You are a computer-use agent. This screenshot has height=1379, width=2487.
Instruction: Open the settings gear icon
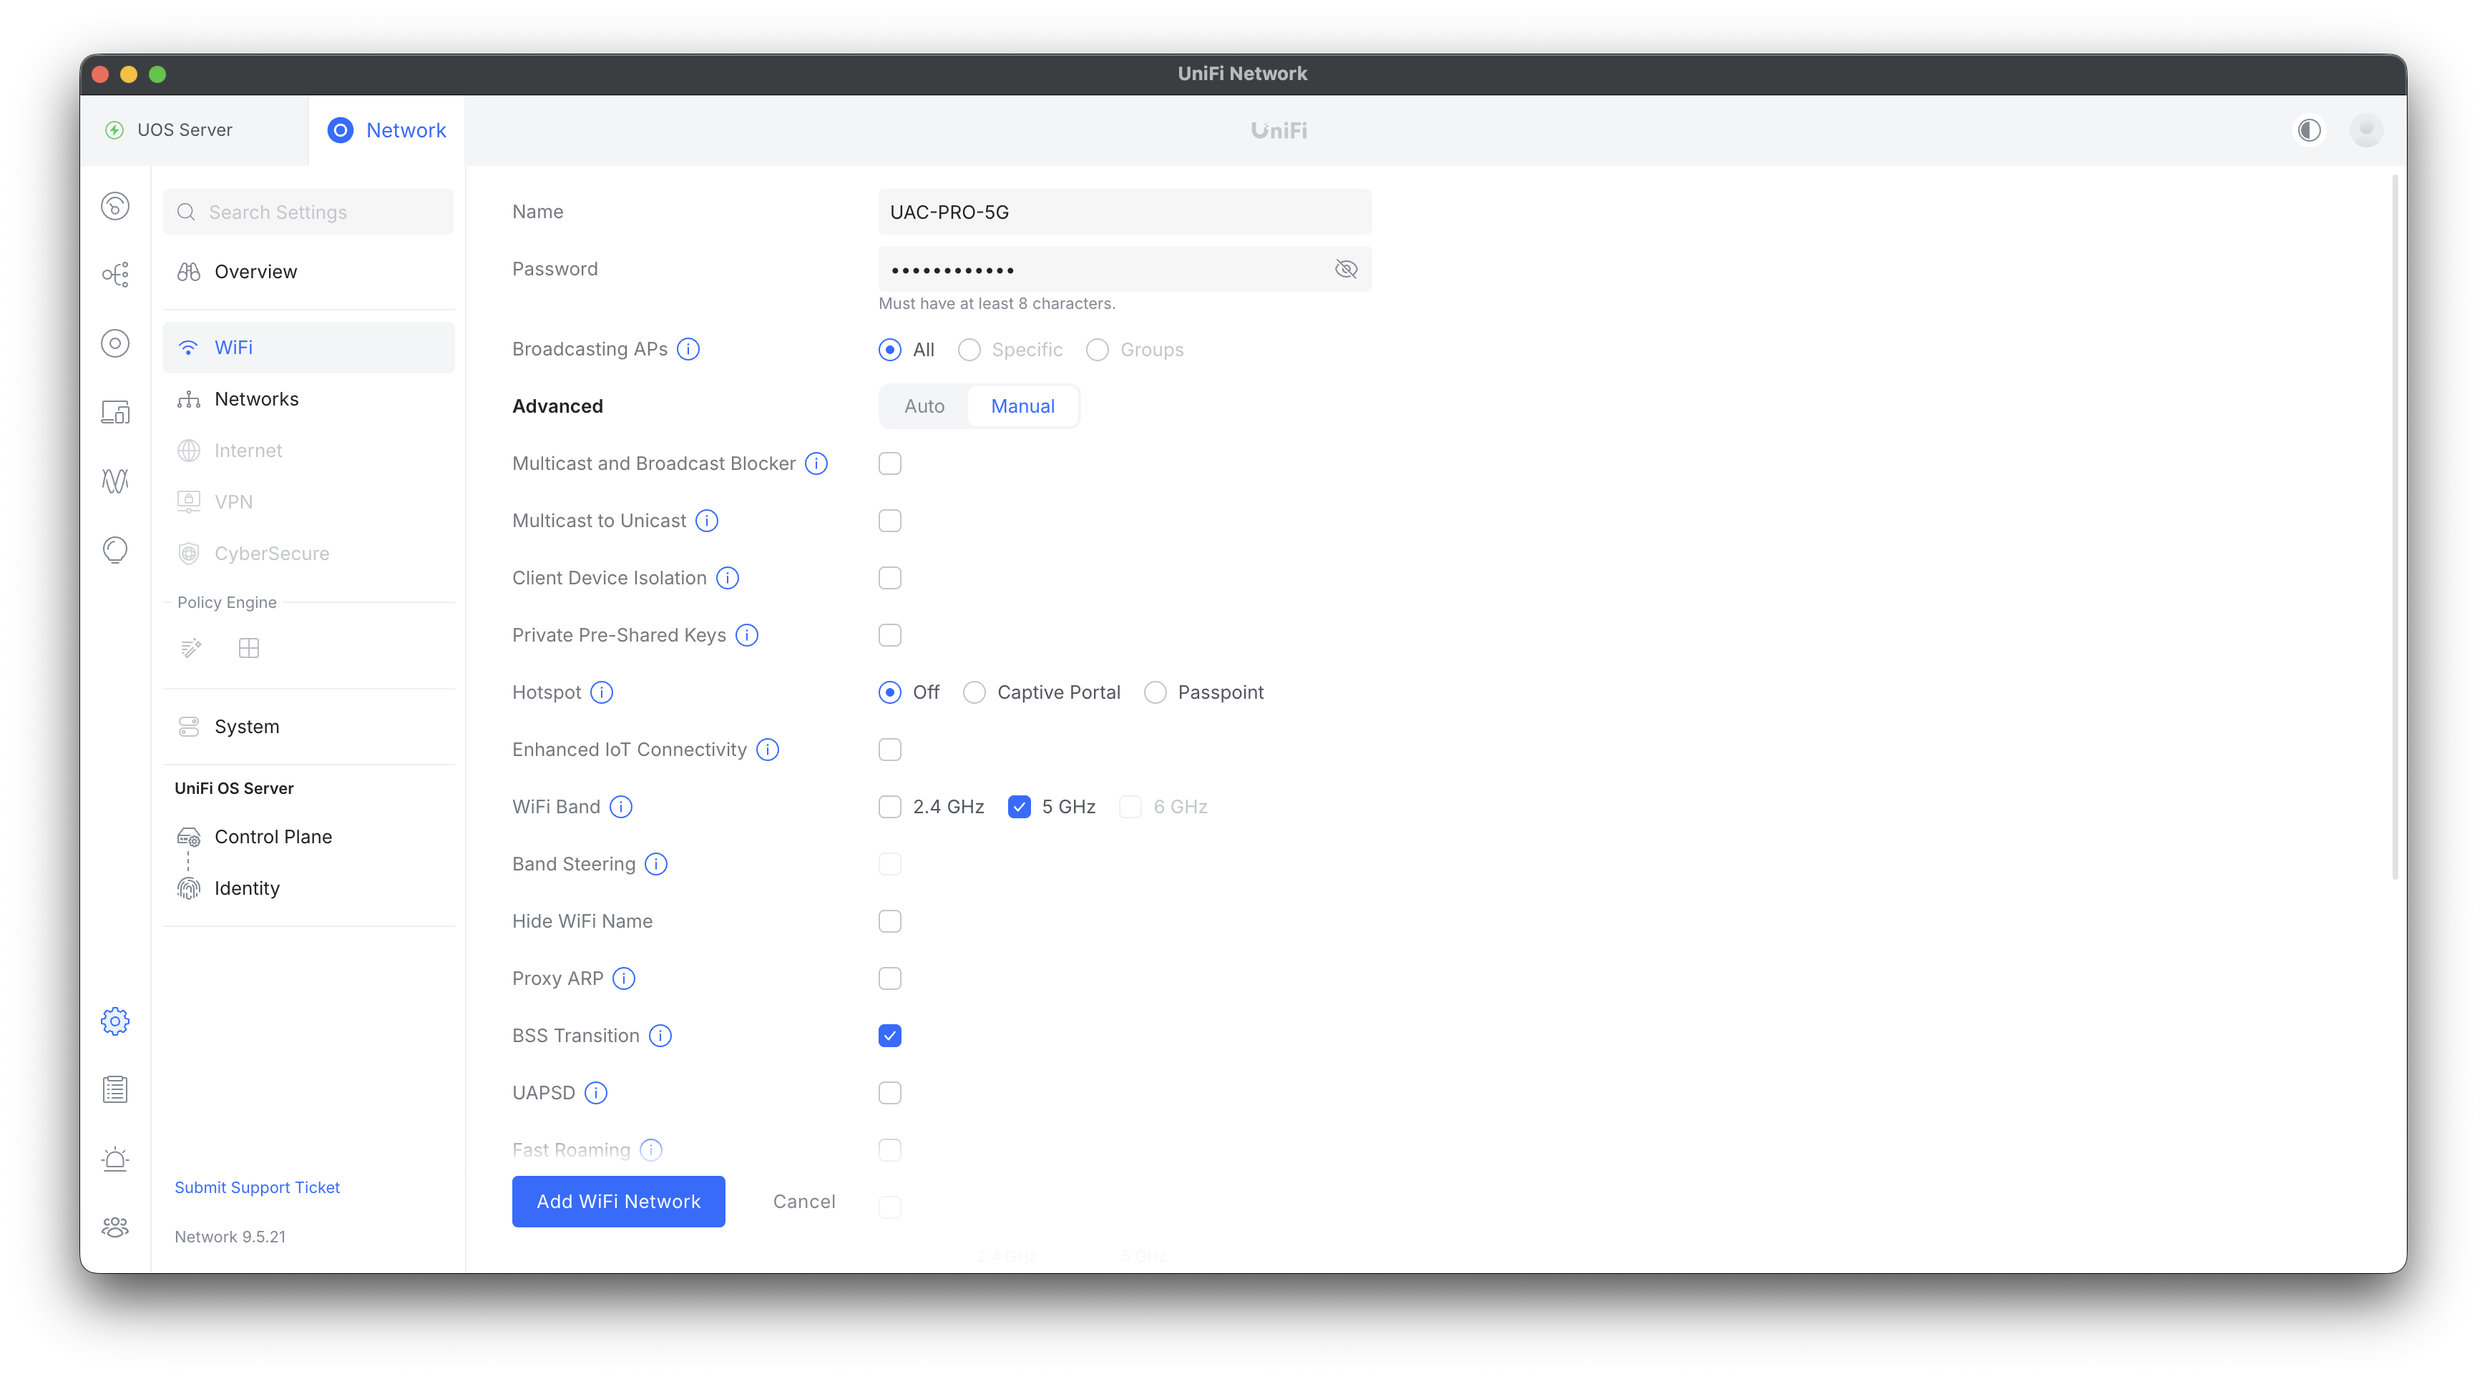(115, 1021)
